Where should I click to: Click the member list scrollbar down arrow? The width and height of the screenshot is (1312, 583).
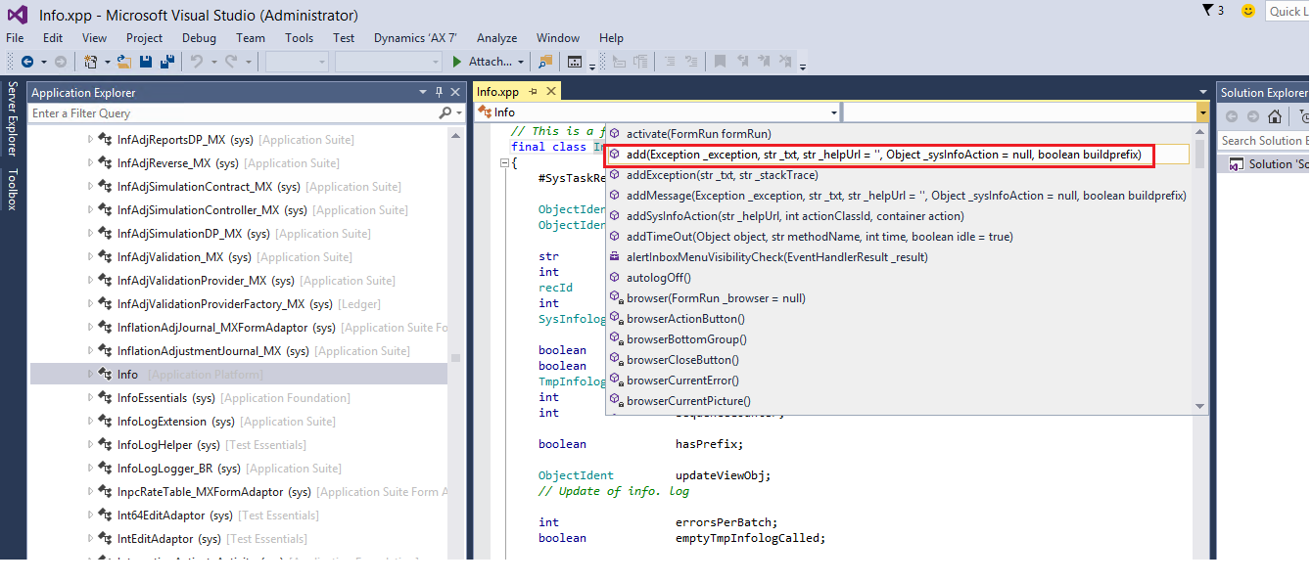[x=1200, y=406]
